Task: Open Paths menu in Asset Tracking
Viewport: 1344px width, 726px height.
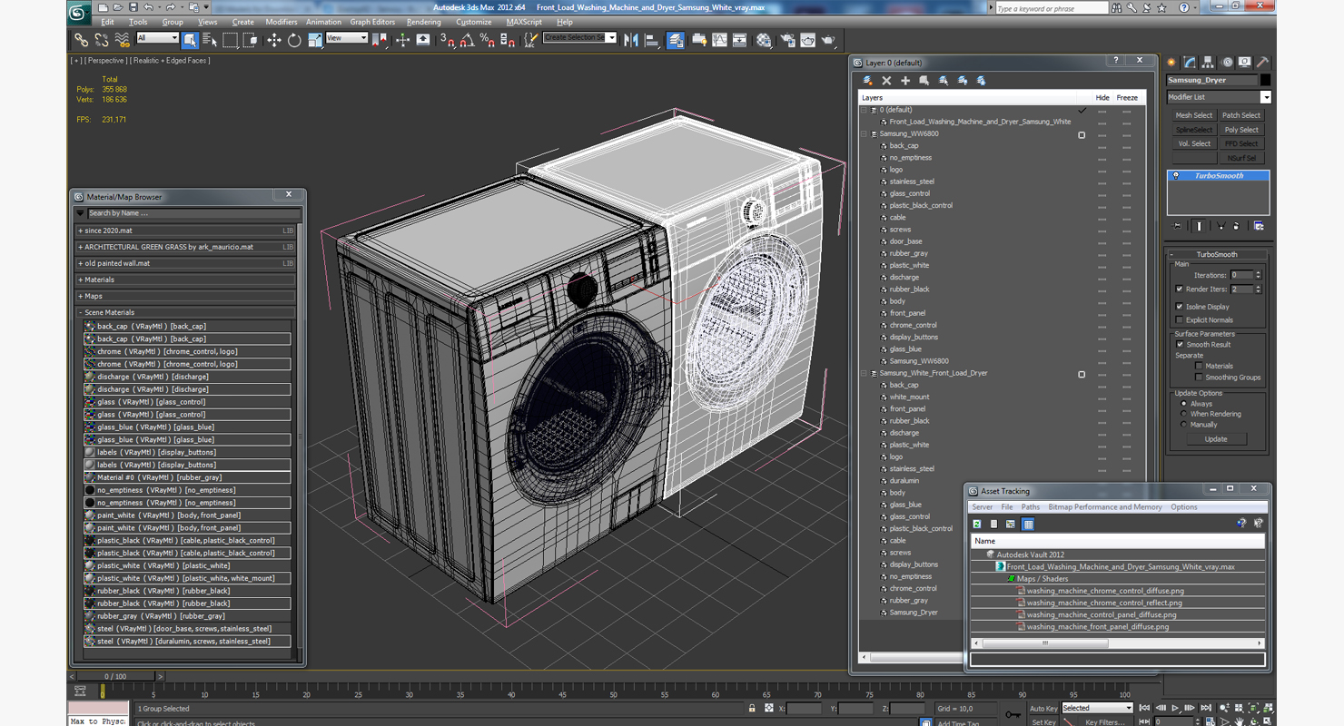Action: coord(1030,507)
